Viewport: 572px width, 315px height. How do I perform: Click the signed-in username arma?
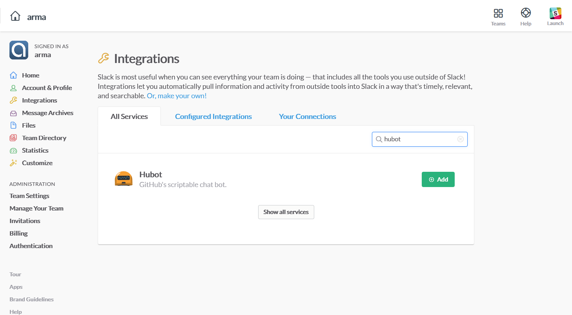pos(43,55)
